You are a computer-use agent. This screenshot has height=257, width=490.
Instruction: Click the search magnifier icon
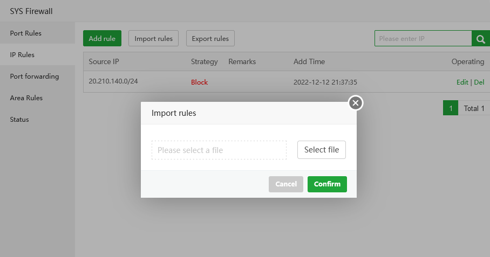(x=480, y=38)
